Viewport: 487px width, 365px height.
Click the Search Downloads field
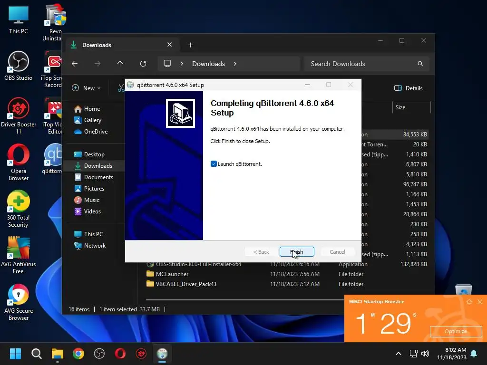coord(367,64)
